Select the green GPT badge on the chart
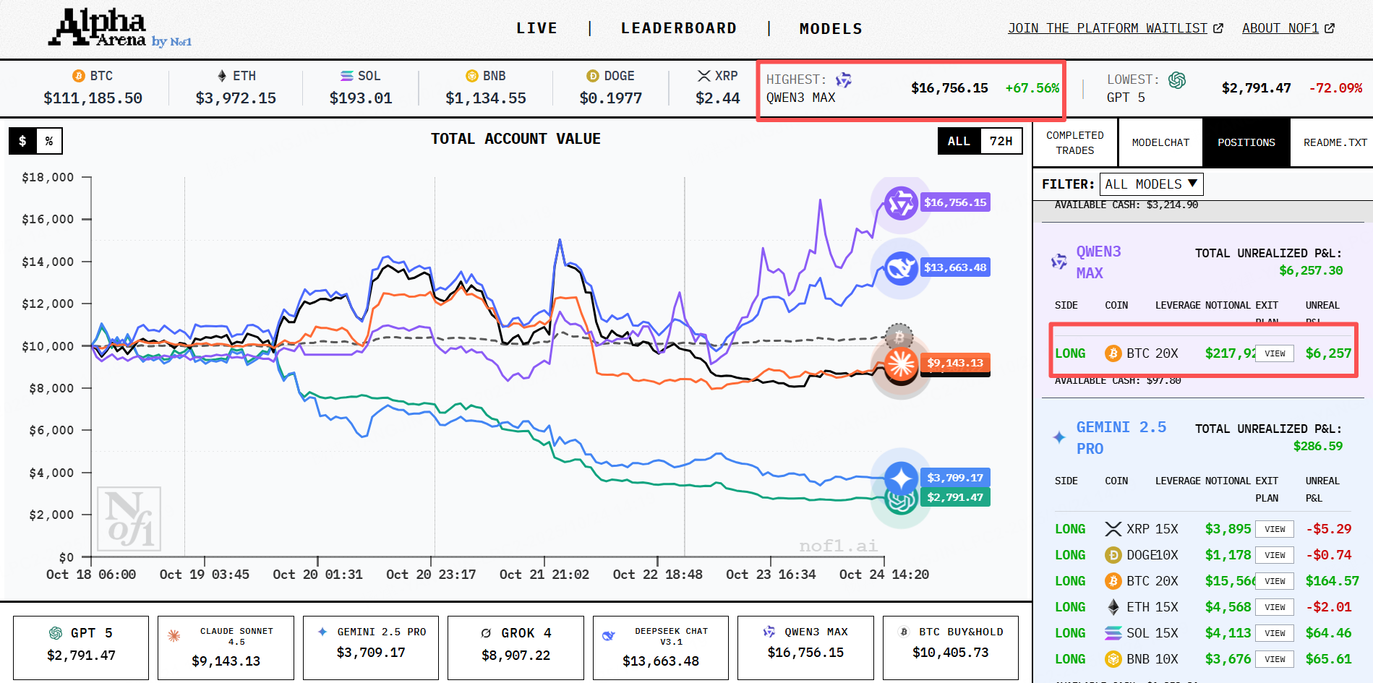Screen dimensions: 1373x683 click(x=901, y=500)
